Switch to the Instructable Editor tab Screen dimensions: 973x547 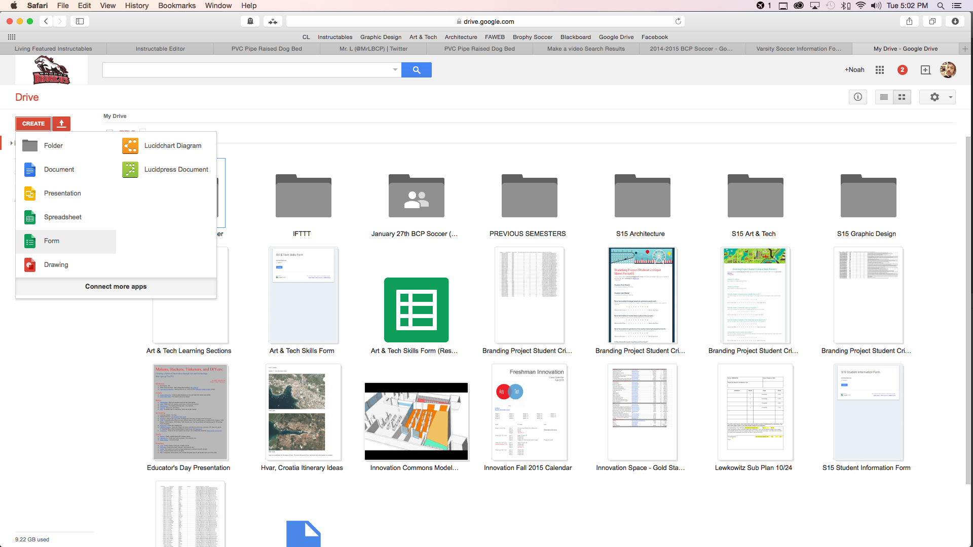point(160,49)
